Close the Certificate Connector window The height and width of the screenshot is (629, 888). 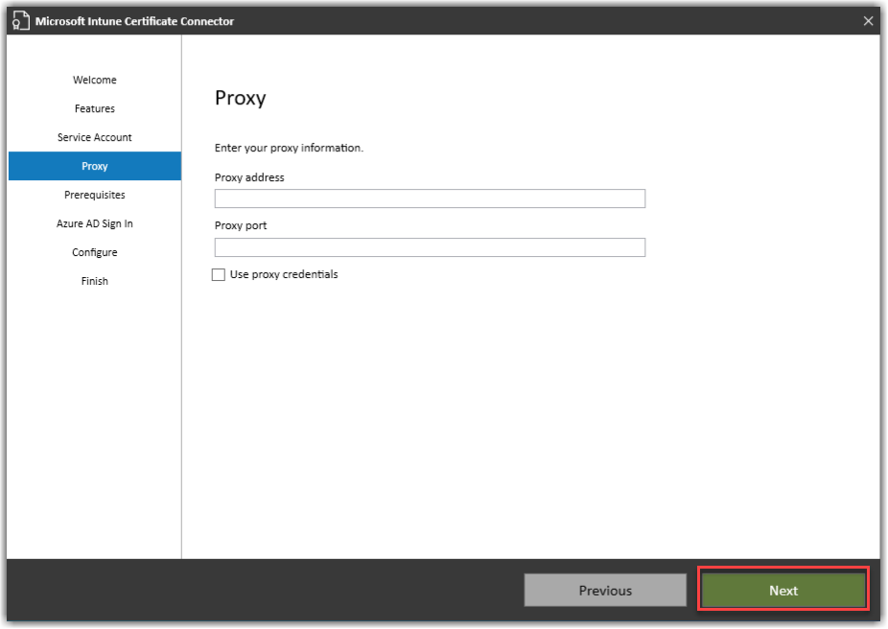coord(868,21)
